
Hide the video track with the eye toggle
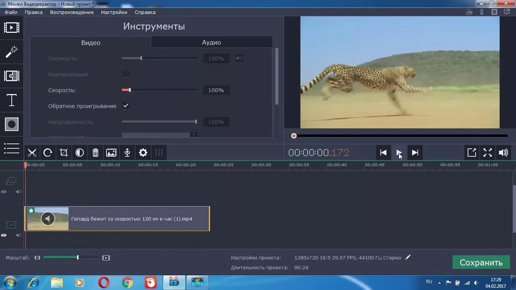pos(4,235)
